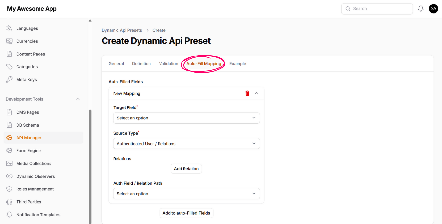Collapse the New Mapping panel chevron

(x=257, y=93)
